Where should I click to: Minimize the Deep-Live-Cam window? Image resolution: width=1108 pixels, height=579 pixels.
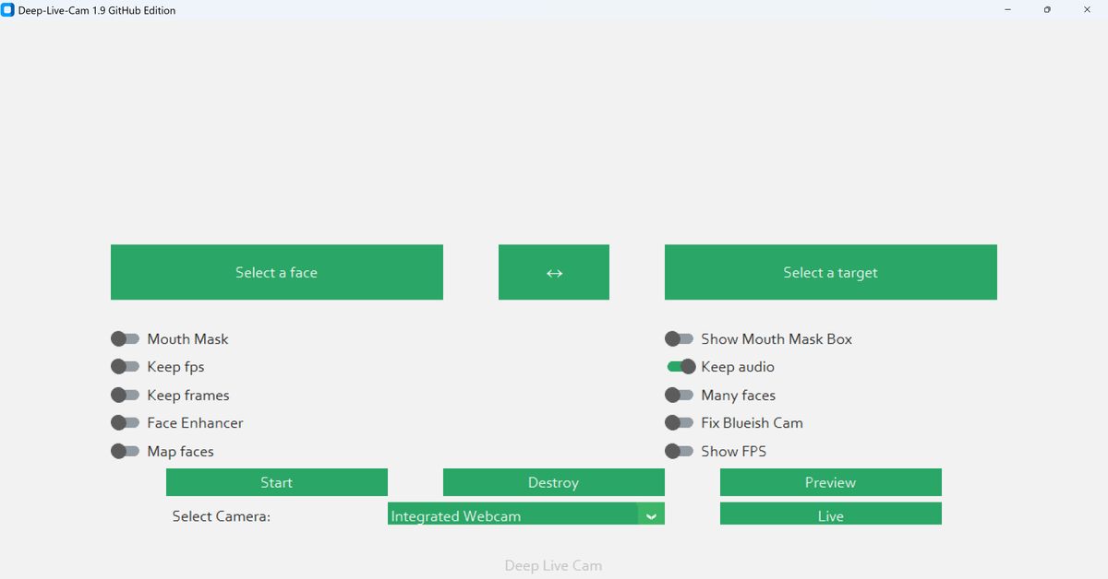click(x=1007, y=10)
